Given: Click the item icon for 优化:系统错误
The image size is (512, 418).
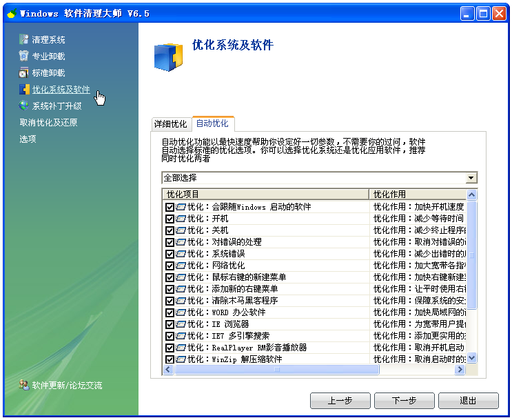Looking at the screenshot, I should 181,254.
